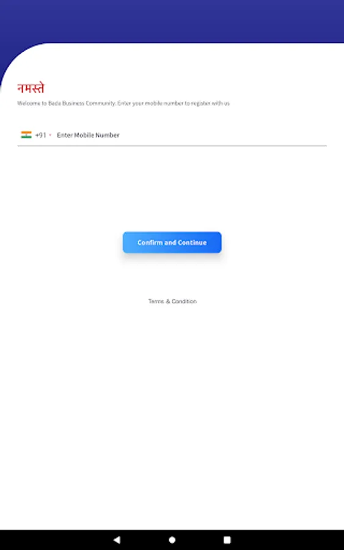This screenshot has height=550, width=344.
Task: Return home via the navigation bar circle
Action: (x=172, y=540)
